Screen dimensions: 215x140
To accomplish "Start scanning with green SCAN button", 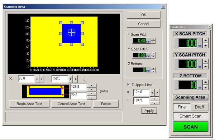I will (x=191, y=127).
